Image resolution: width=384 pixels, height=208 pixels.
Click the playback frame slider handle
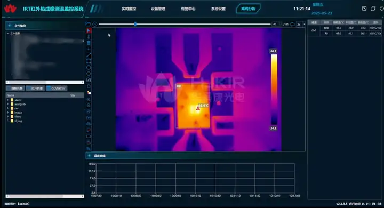tap(135, 24)
